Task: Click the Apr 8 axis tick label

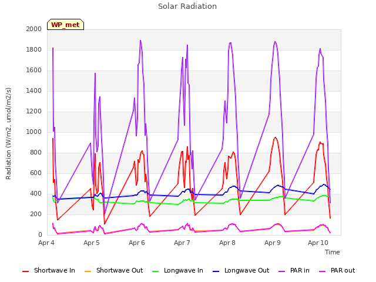Action: tap(227, 243)
